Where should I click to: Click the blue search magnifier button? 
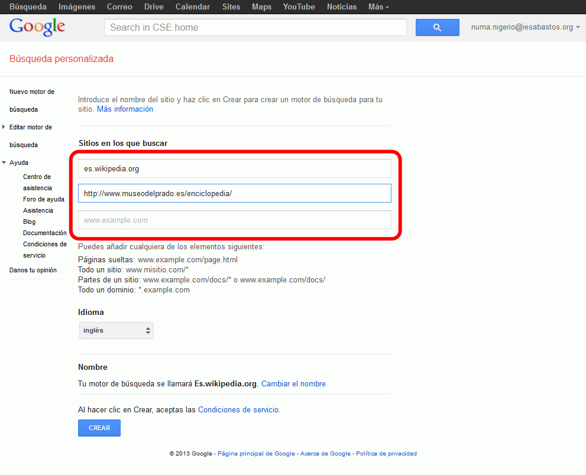pos(437,28)
